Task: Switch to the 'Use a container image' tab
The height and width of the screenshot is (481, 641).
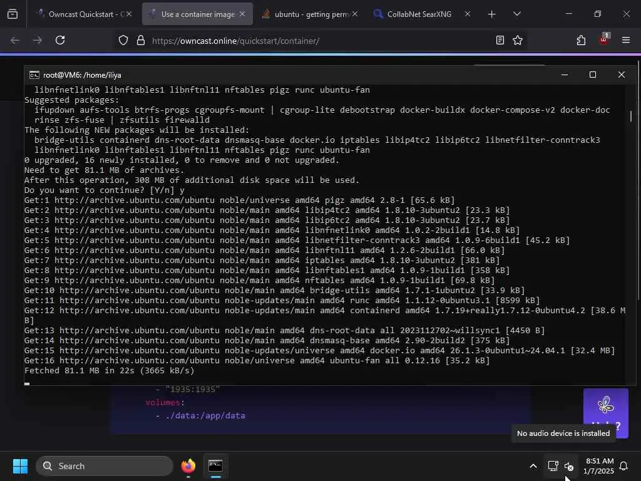Action: coord(197,14)
